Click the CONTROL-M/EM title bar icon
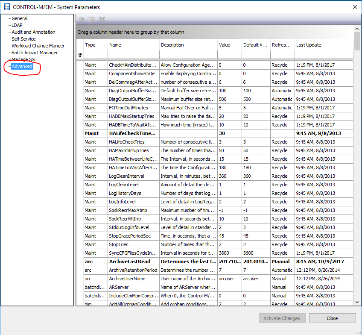The width and height of the screenshot is (362, 335). (x=7, y=7)
